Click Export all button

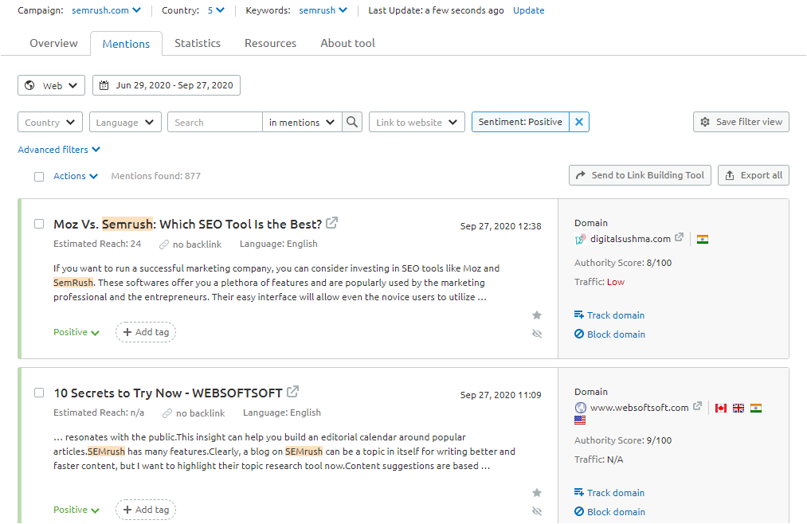tap(754, 175)
